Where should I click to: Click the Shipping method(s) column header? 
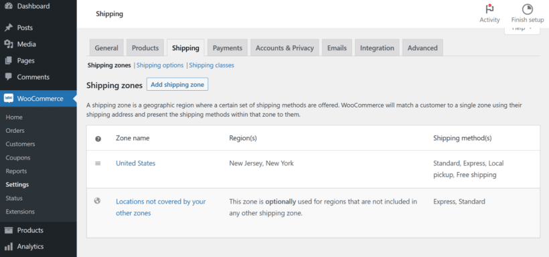click(463, 138)
